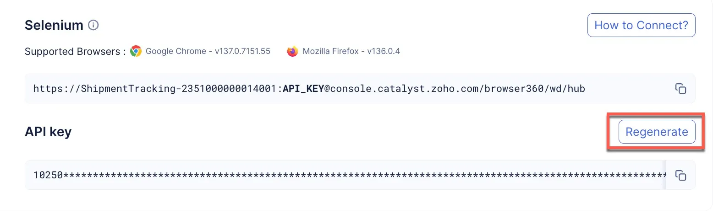Regenerate the API key
Viewport: 713px width, 214px height.
pyautogui.click(x=657, y=132)
